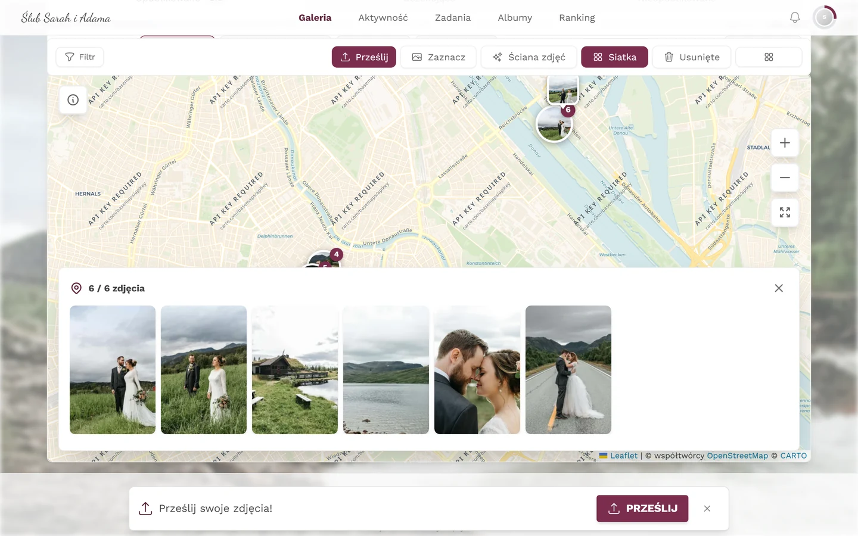Open the Zadania tab
This screenshot has height=536, width=858.
[x=453, y=18]
